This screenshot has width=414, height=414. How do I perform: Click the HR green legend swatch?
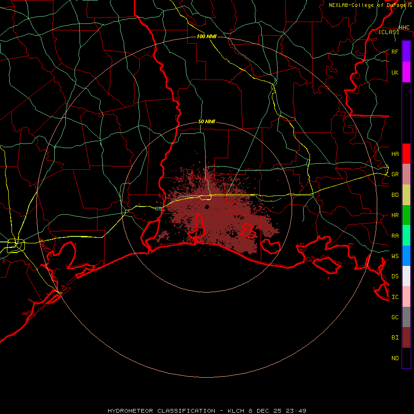coord(406,215)
